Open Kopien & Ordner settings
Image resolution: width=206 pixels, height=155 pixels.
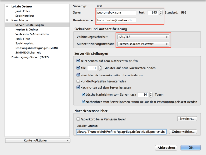coord(27,29)
